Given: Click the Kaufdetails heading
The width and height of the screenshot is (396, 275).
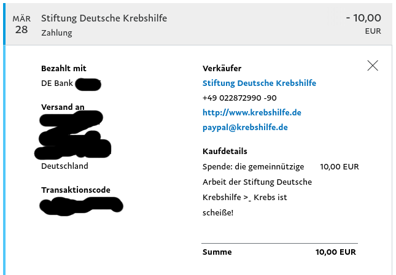Looking at the screenshot, I should 225,151.
